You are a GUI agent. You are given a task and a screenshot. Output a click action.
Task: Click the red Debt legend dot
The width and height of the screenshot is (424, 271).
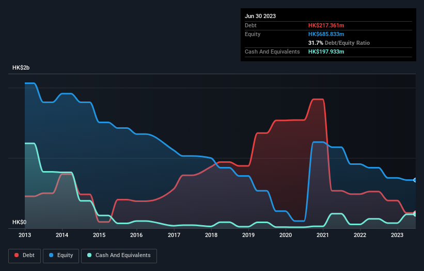[17, 255]
